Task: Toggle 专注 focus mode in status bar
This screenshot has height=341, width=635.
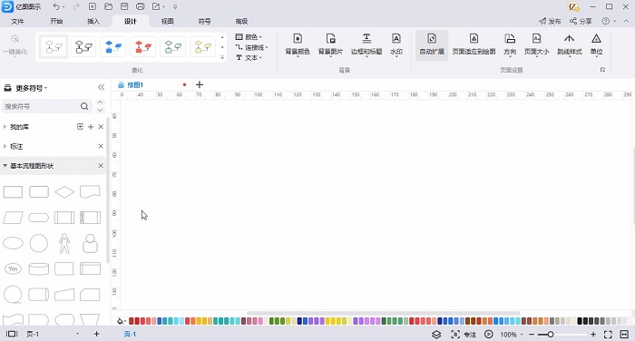Action: (x=464, y=335)
